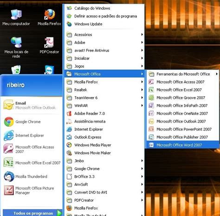220x216 pixels.
Task: Expand the avast! Free Antivirus submenu arrow
Action: [142, 50]
